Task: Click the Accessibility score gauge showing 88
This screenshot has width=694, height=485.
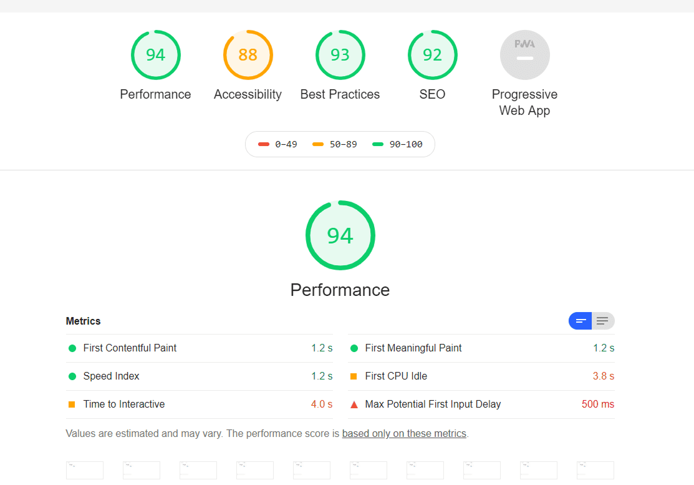Action: (x=248, y=55)
